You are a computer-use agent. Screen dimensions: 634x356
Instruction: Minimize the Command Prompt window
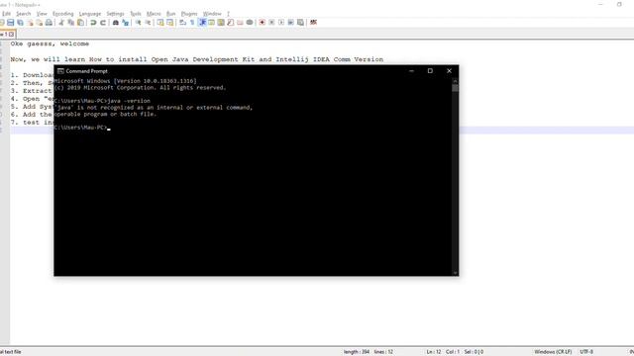(411, 71)
